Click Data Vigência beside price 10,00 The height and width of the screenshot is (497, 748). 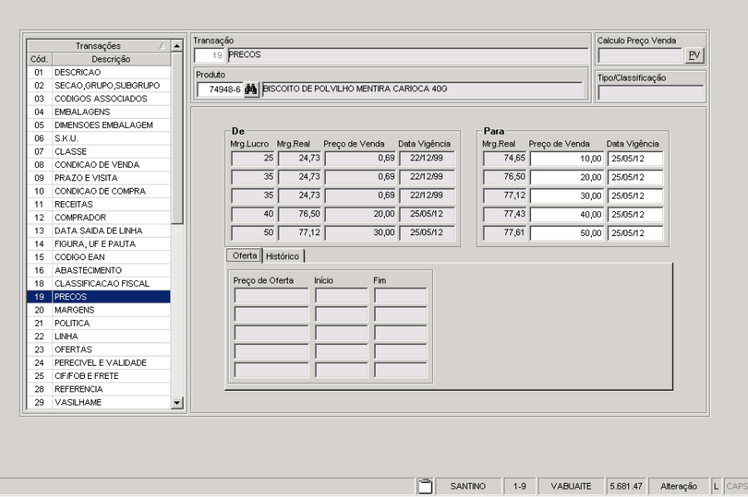(x=636, y=159)
